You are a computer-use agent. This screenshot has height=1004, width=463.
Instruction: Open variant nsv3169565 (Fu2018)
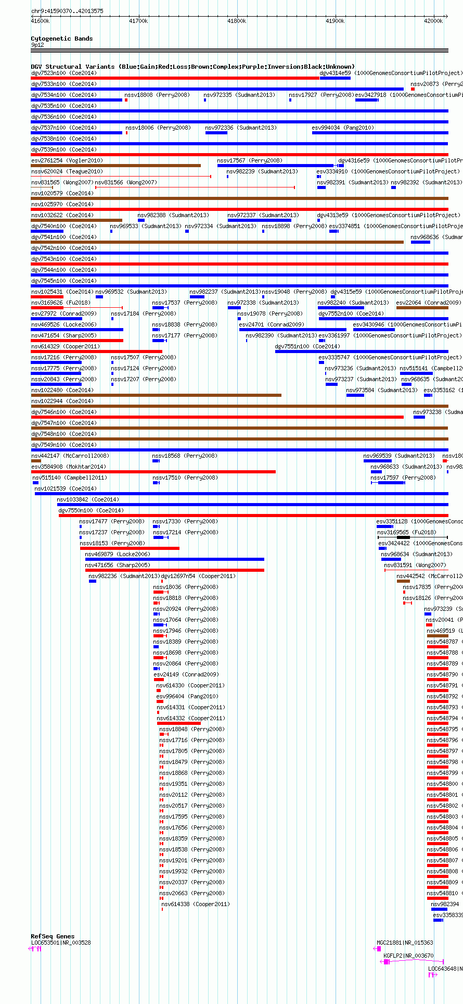click(407, 532)
